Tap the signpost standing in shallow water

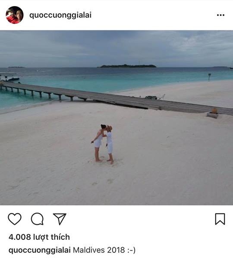click(x=209, y=77)
